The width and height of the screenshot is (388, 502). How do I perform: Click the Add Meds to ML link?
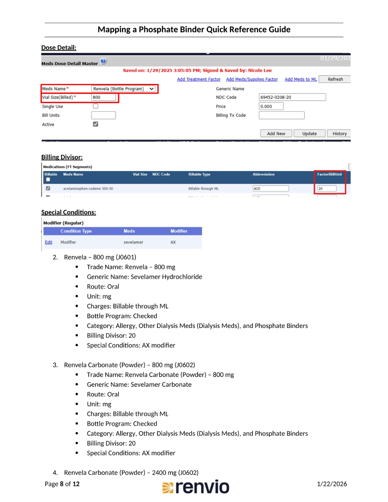[301, 79]
